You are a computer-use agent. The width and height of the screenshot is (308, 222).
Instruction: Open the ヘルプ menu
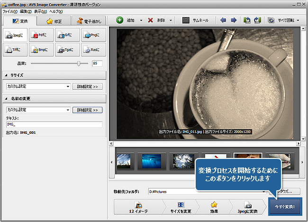tap(56, 11)
